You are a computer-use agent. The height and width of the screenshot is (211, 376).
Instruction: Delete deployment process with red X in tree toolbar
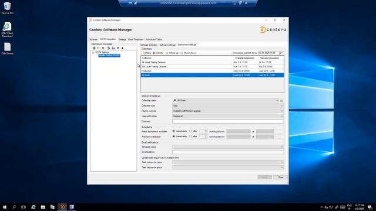point(103,48)
